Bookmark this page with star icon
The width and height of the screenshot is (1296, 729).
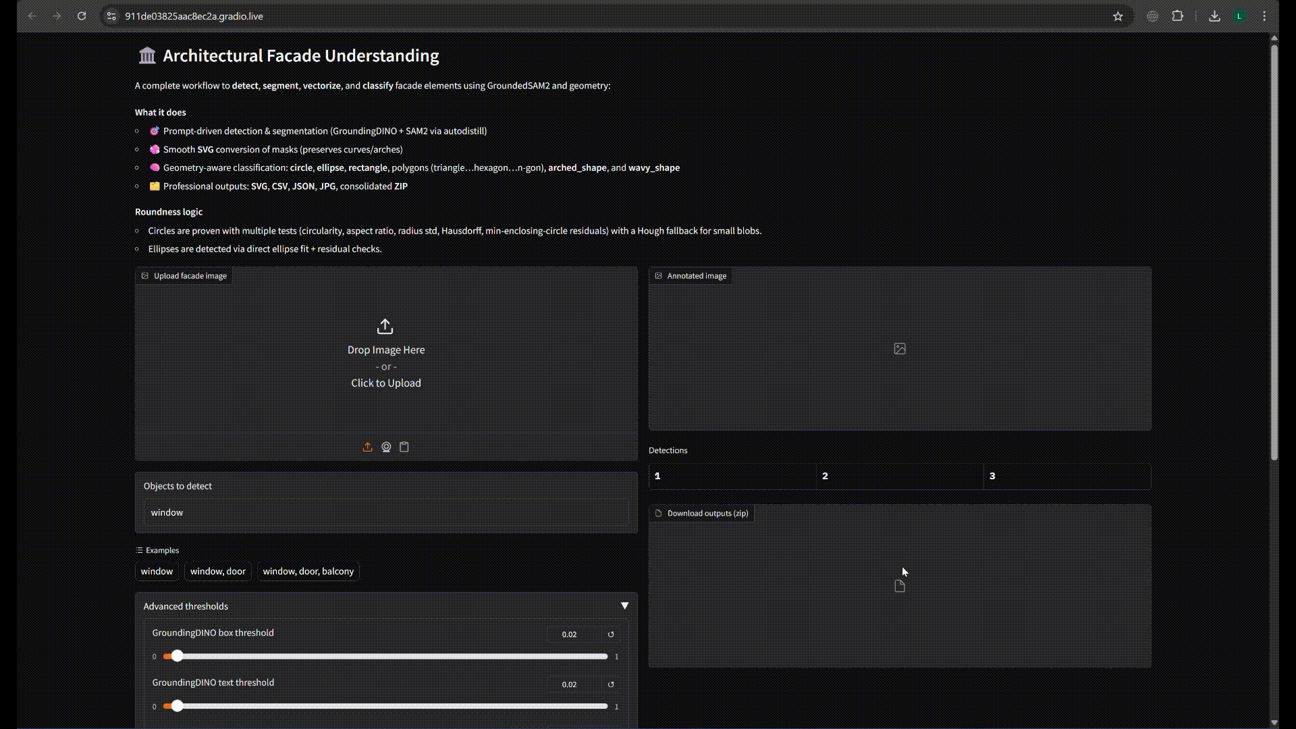[1118, 16]
